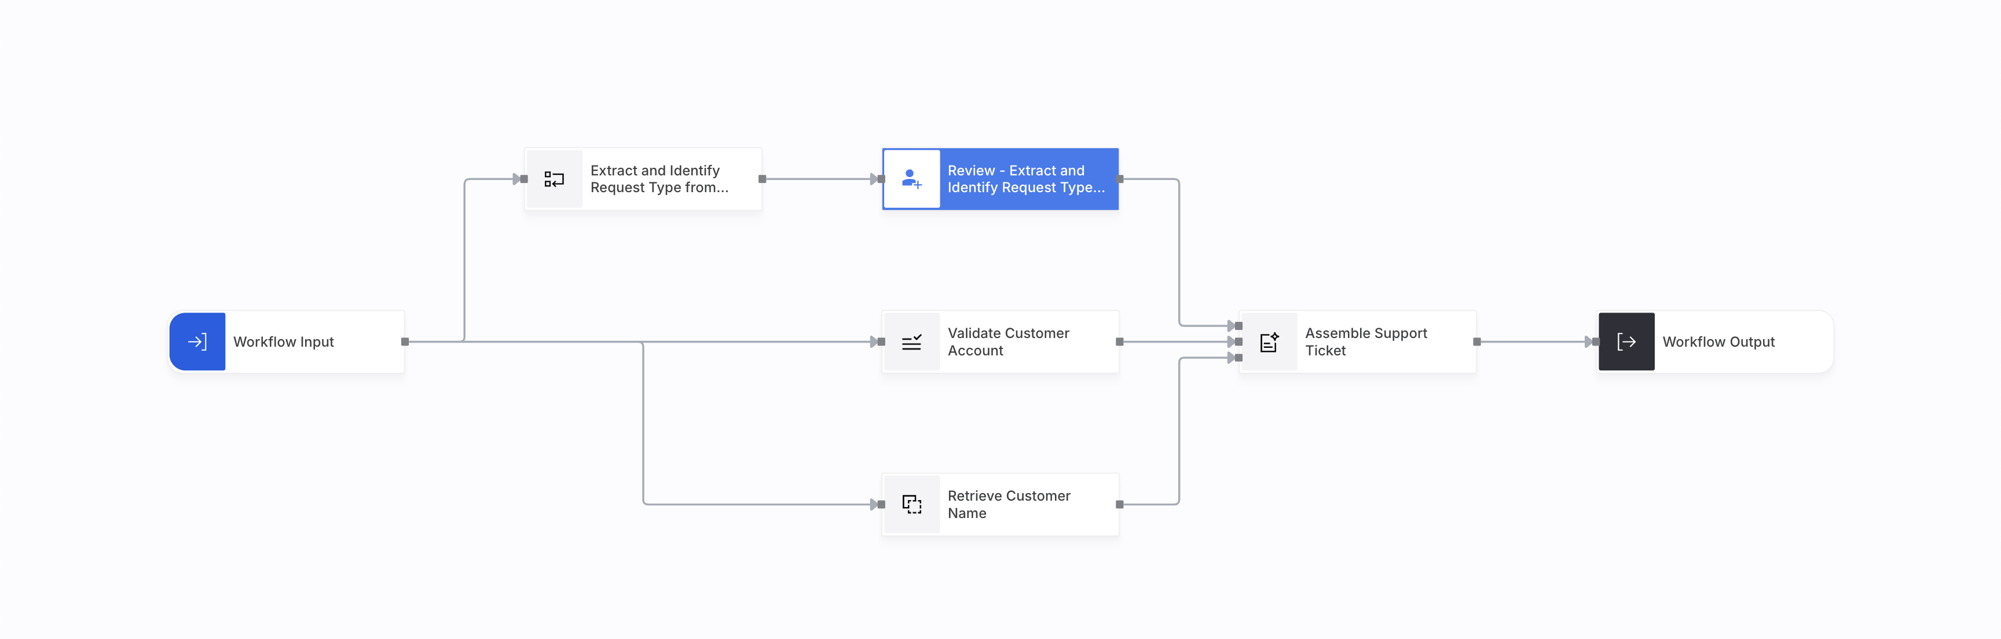The width and height of the screenshot is (2001, 639).
Task: Select the Extract and Identify Request Type node
Action: tap(659, 179)
